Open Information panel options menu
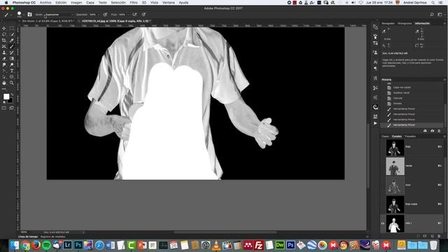This screenshot has height=252, width=448. pos(444,23)
